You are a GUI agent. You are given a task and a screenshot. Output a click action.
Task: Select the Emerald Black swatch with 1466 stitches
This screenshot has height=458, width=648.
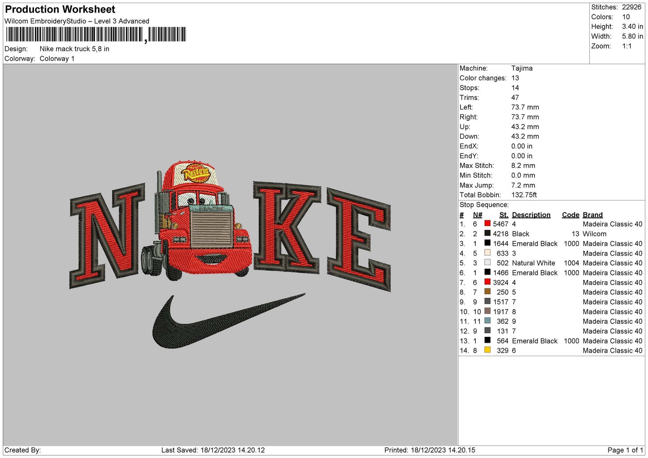click(487, 272)
